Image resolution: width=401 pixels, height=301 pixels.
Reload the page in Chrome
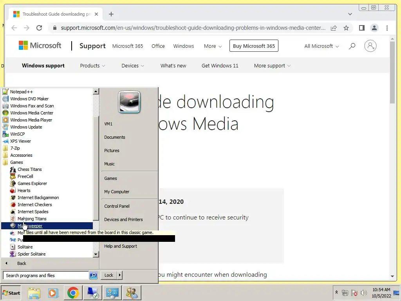tap(39, 28)
